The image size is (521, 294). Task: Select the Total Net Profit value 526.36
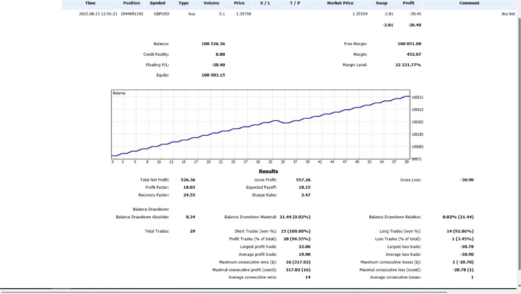tap(188, 180)
